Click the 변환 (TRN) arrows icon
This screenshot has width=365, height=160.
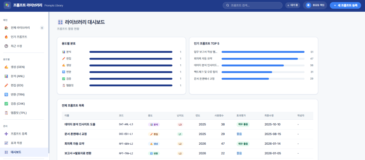6,95
